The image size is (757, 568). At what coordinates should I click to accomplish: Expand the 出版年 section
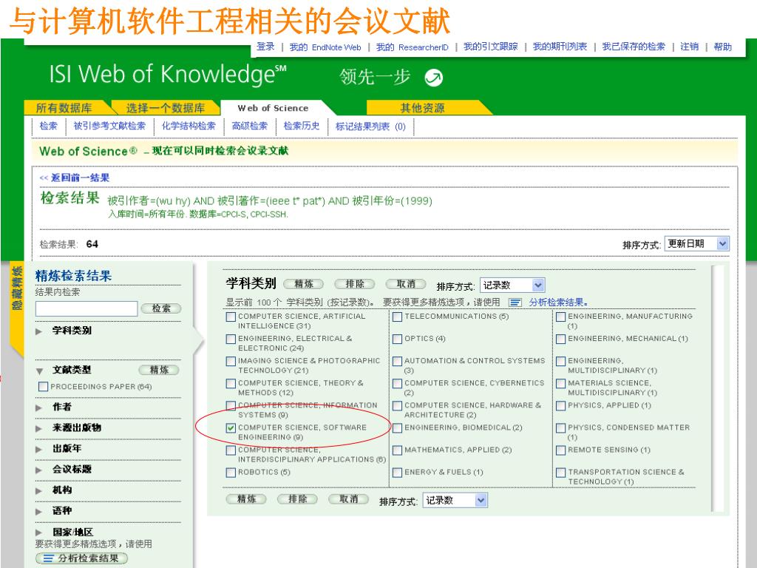38,449
